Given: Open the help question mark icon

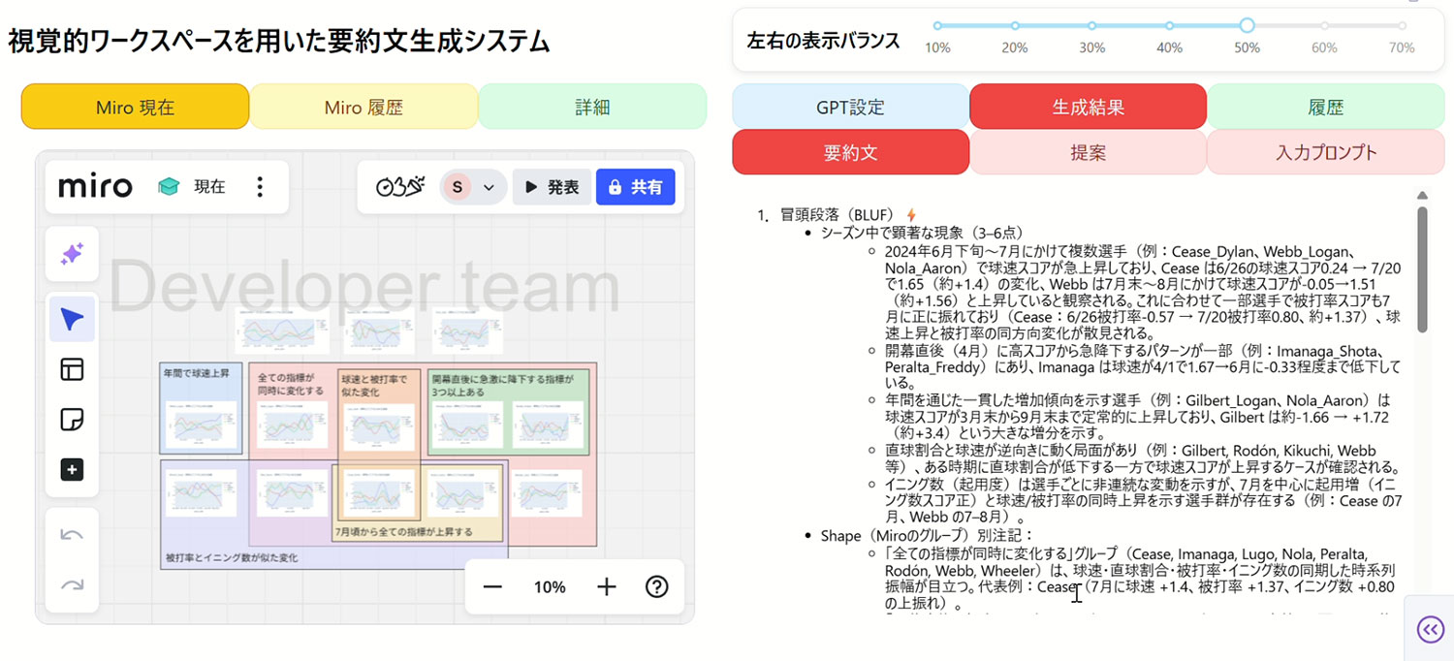Looking at the screenshot, I should [x=656, y=586].
